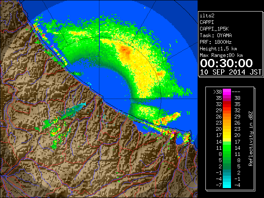The height and width of the screenshot is (198, 264).
Task: Pick the yellow 17–20 dBZ legend swatch
Action: click(x=227, y=135)
